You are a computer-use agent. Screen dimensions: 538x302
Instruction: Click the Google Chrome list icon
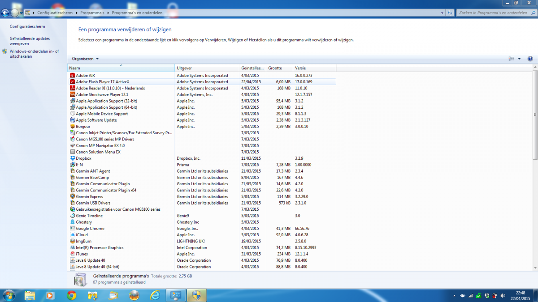coord(72,229)
